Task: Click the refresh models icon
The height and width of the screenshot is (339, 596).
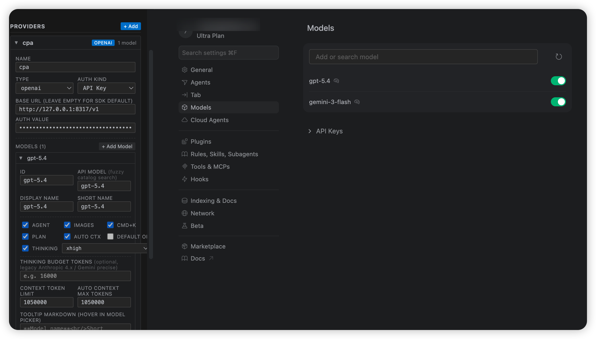Action: pos(559,57)
